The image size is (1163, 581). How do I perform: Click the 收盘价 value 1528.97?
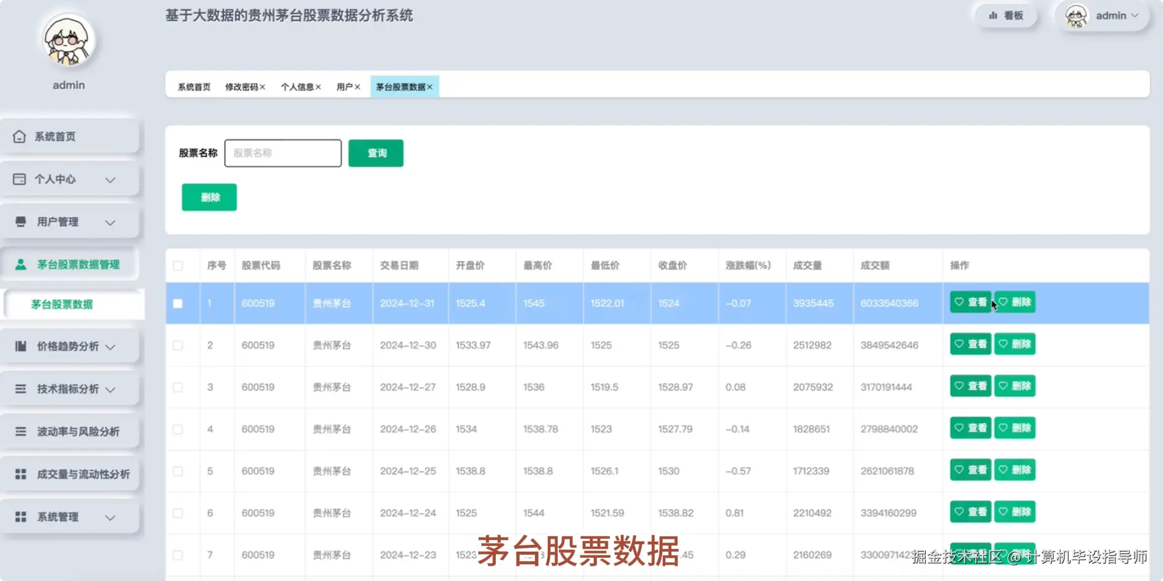click(x=676, y=387)
